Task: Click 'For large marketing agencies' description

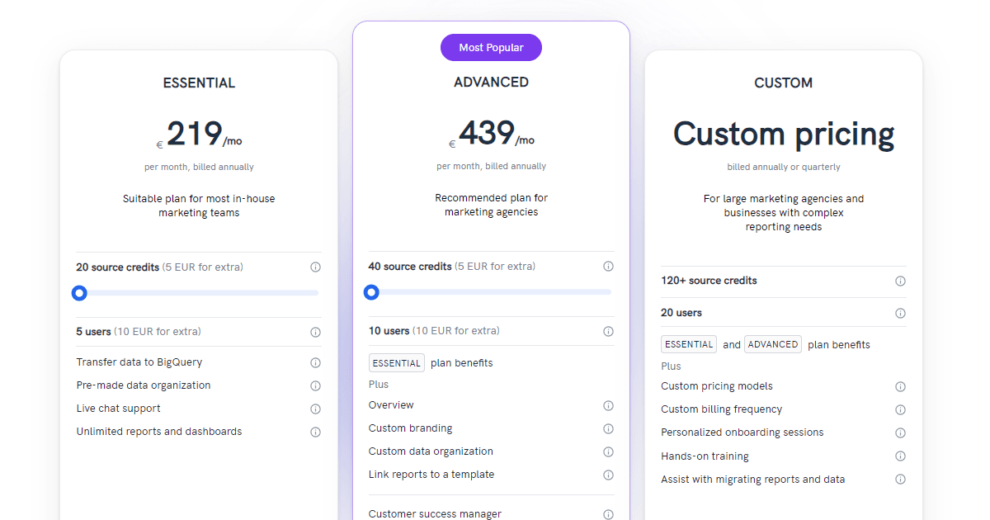Action: (784, 213)
